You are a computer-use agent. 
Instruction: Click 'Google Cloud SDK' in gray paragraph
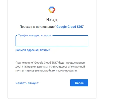click(x=46, y=63)
